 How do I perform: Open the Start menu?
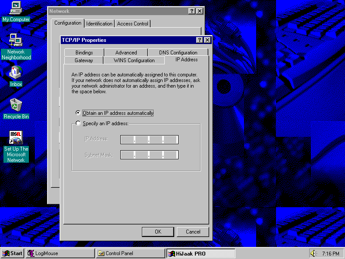tap(13, 253)
